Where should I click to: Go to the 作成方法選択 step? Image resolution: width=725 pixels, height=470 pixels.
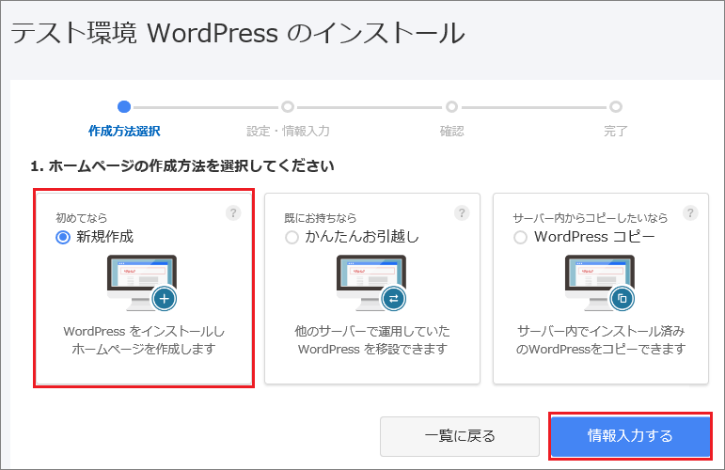[124, 132]
